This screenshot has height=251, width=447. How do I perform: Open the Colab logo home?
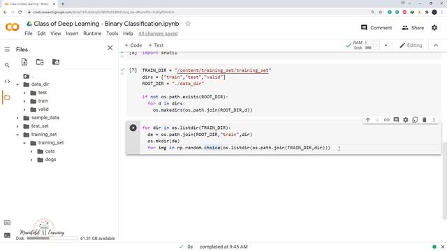pyautogui.click(x=13, y=27)
